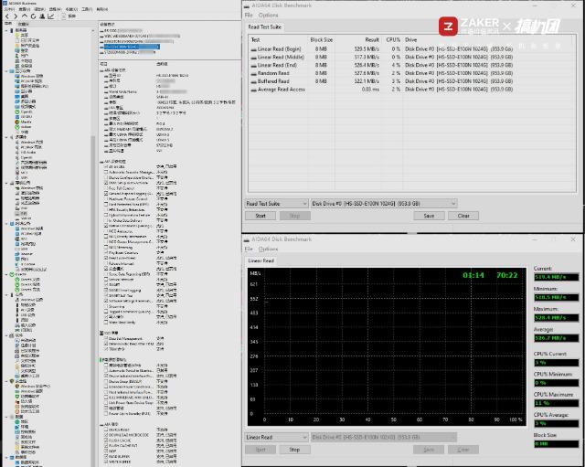Toggle the Device Sleep (DEVSLP) checkbox

coord(106,382)
